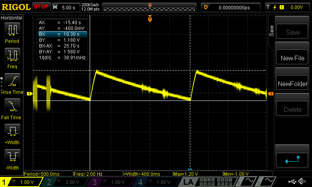This screenshot has width=312, height=187.
Task: Open the Horizontal measurement menu header
Action: tap(12, 18)
